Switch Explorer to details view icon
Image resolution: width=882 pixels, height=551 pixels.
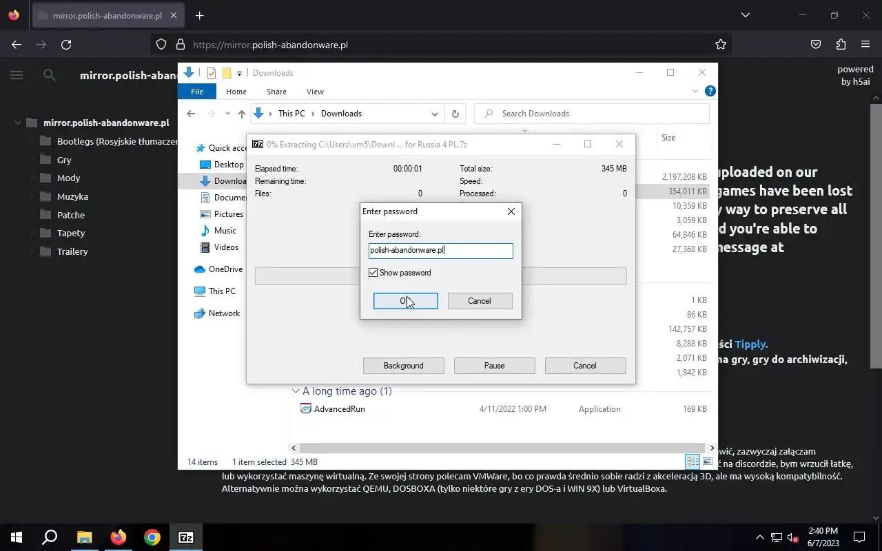coord(693,461)
